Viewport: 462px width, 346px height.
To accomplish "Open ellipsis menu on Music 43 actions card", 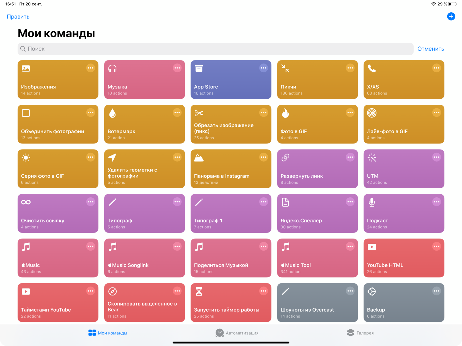I will 90,246.
